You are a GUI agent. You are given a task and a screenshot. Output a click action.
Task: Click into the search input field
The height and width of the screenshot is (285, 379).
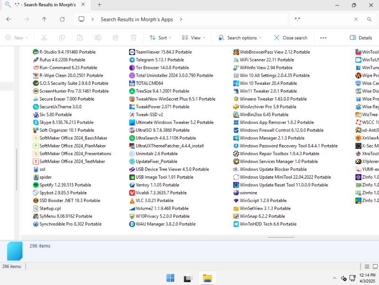pyautogui.click(x=322, y=19)
